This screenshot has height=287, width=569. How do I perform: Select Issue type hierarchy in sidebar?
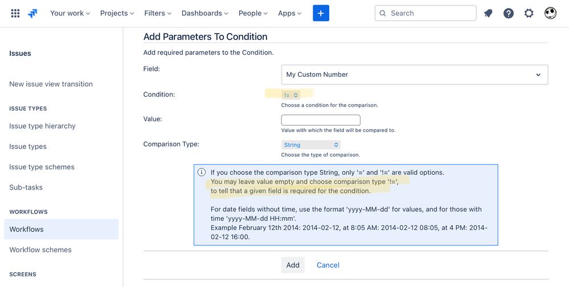point(42,126)
